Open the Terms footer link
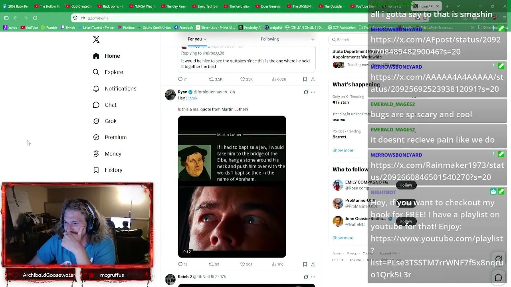 (337, 254)
